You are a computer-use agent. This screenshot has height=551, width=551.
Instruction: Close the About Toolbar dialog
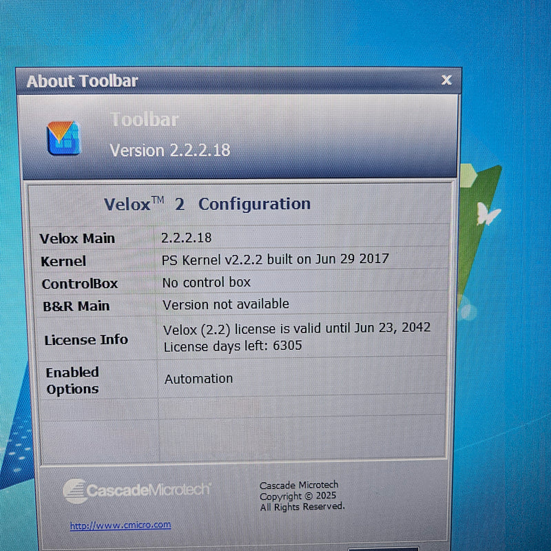(446, 80)
